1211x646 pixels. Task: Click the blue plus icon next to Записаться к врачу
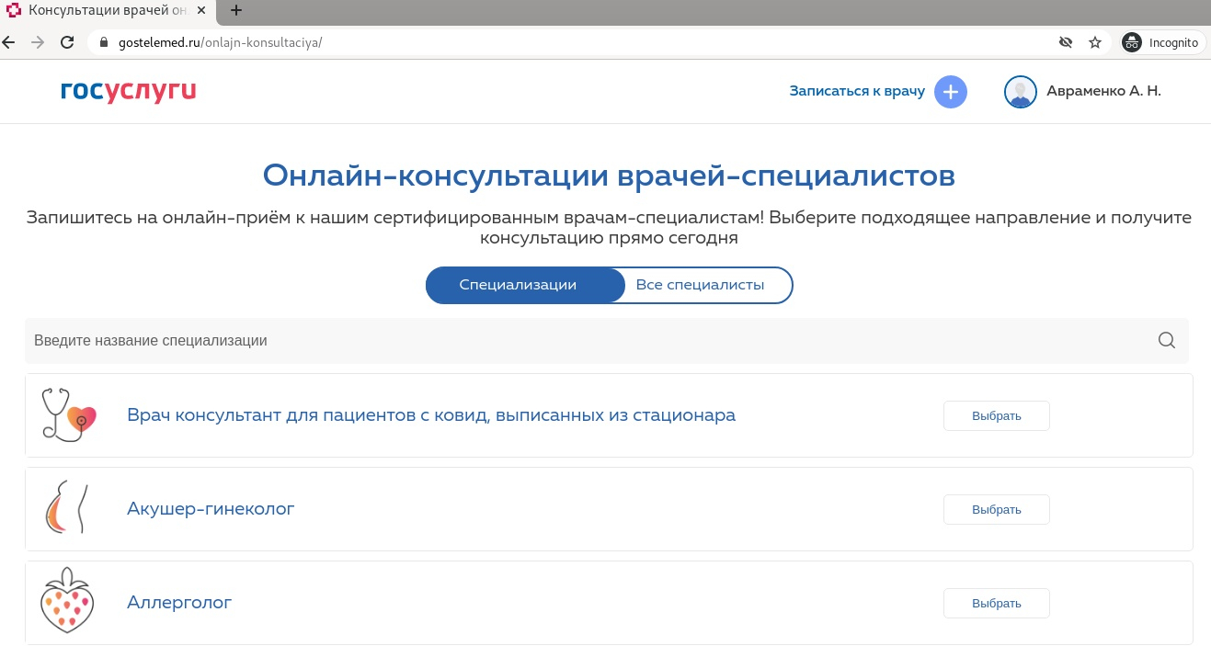tap(951, 91)
